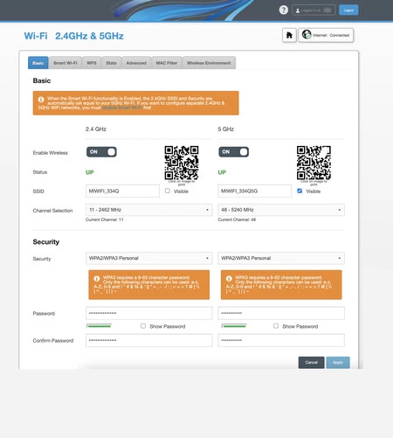Click the help question mark icon
393x438 pixels.
click(x=284, y=10)
